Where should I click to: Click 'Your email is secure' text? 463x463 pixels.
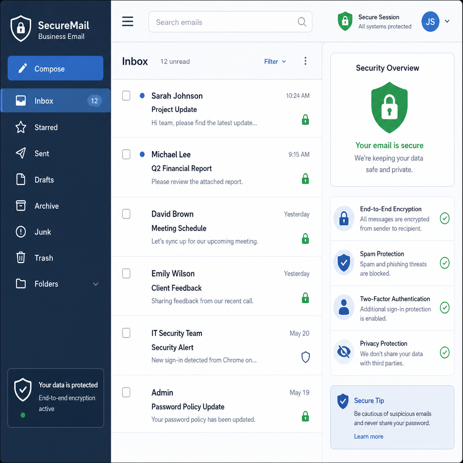[389, 145]
